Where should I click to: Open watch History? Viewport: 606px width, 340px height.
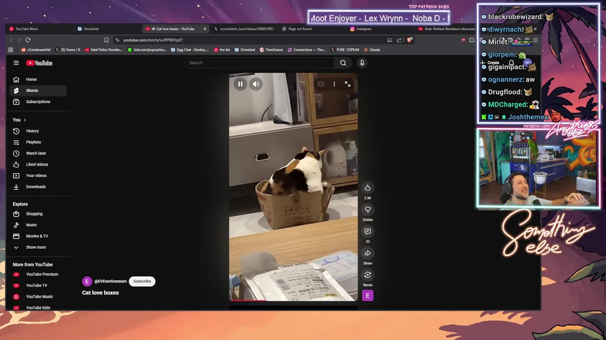pyautogui.click(x=38, y=131)
